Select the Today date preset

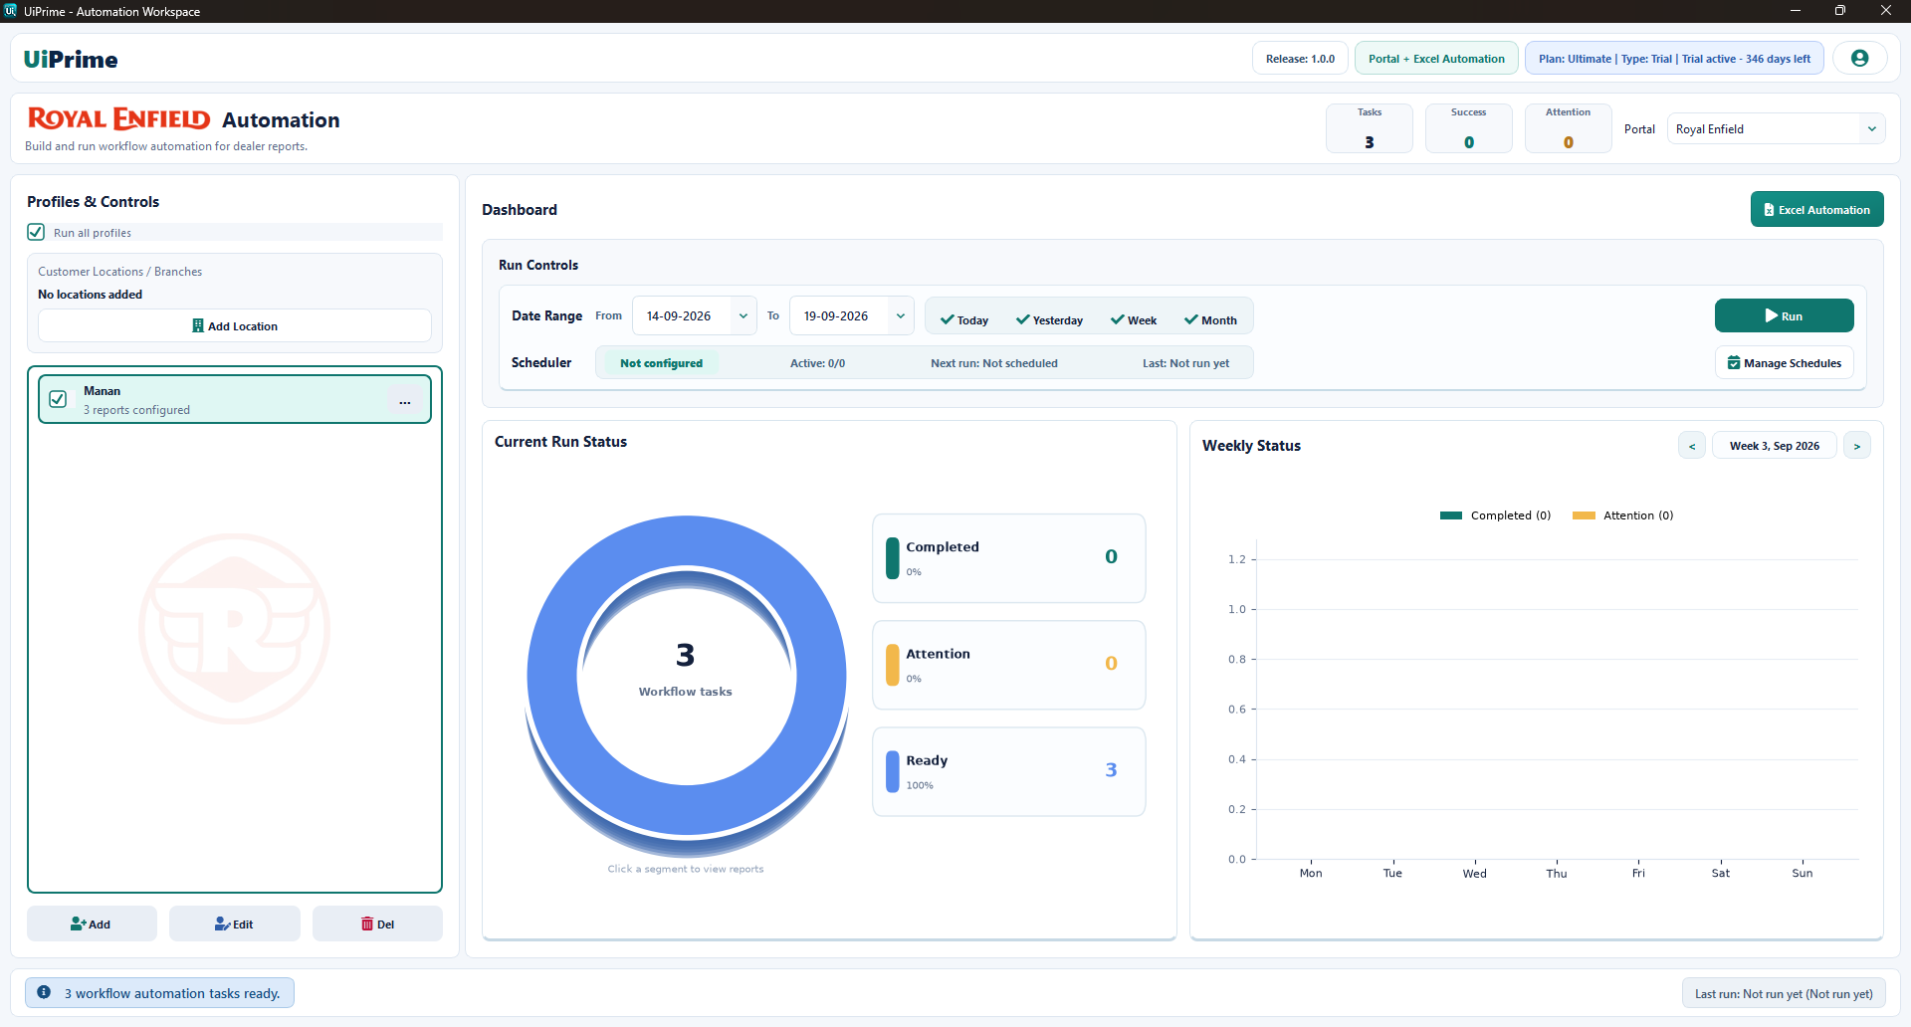click(964, 319)
